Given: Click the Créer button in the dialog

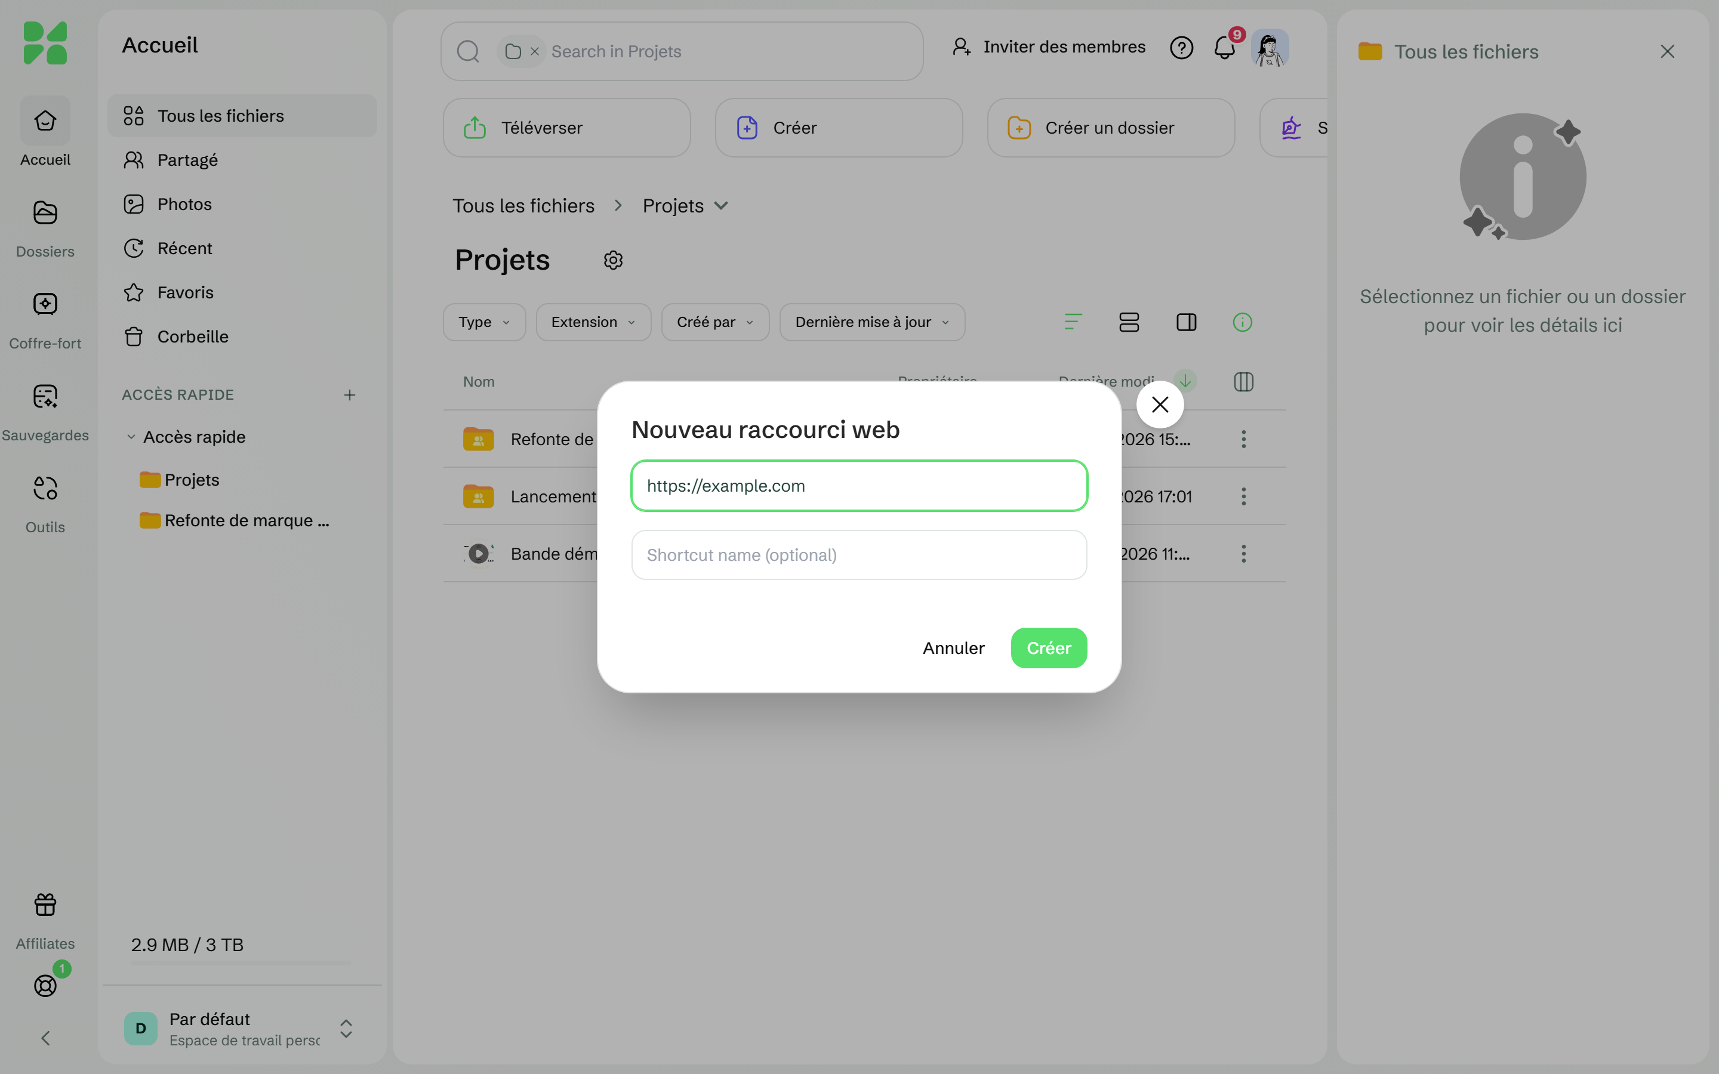Looking at the screenshot, I should 1049,648.
